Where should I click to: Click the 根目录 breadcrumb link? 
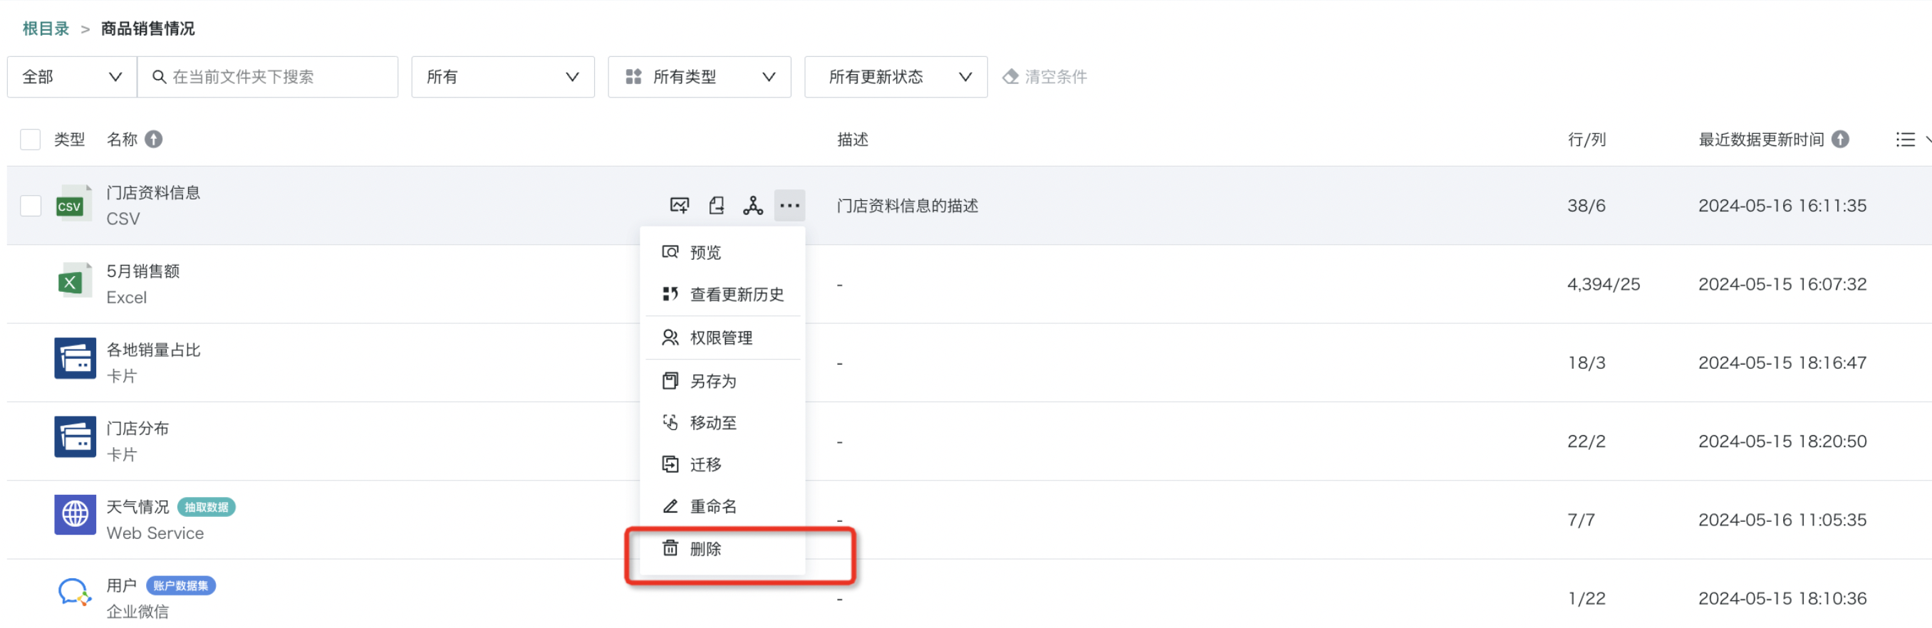point(46,28)
